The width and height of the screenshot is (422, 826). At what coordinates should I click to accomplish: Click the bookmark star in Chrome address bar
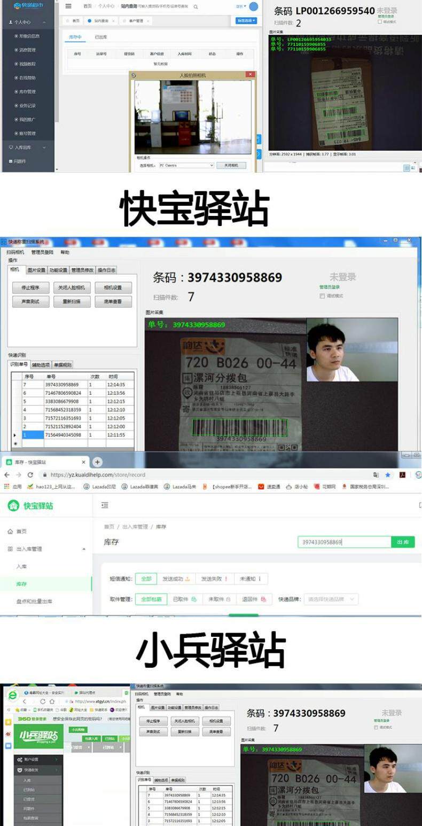coord(388,474)
